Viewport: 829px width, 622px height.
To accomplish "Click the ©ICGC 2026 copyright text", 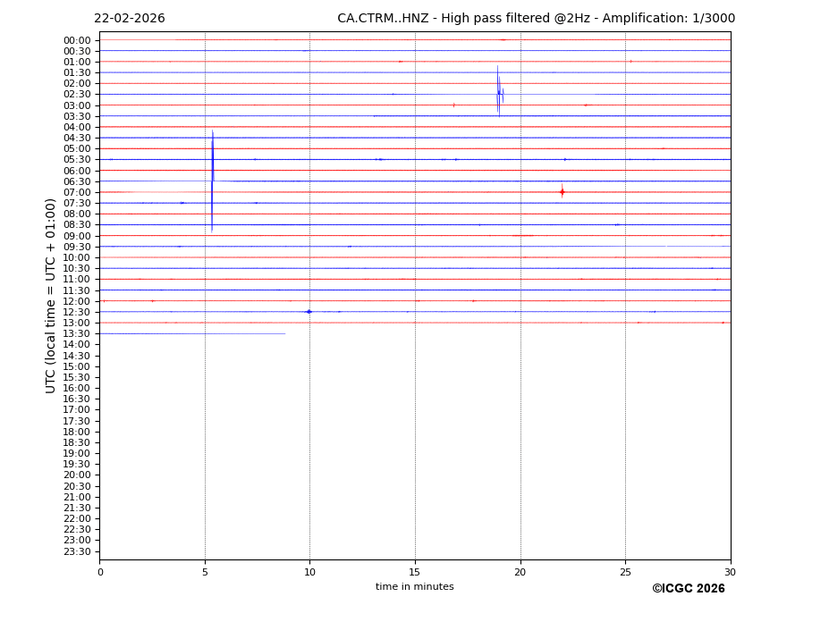I will click(x=688, y=589).
